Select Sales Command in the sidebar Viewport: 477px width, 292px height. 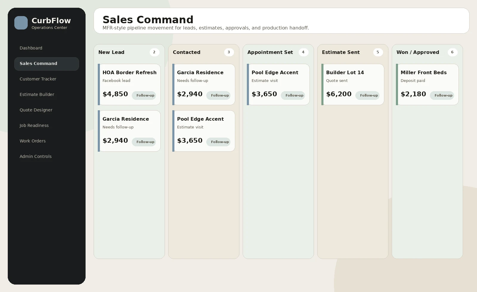click(x=47, y=64)
